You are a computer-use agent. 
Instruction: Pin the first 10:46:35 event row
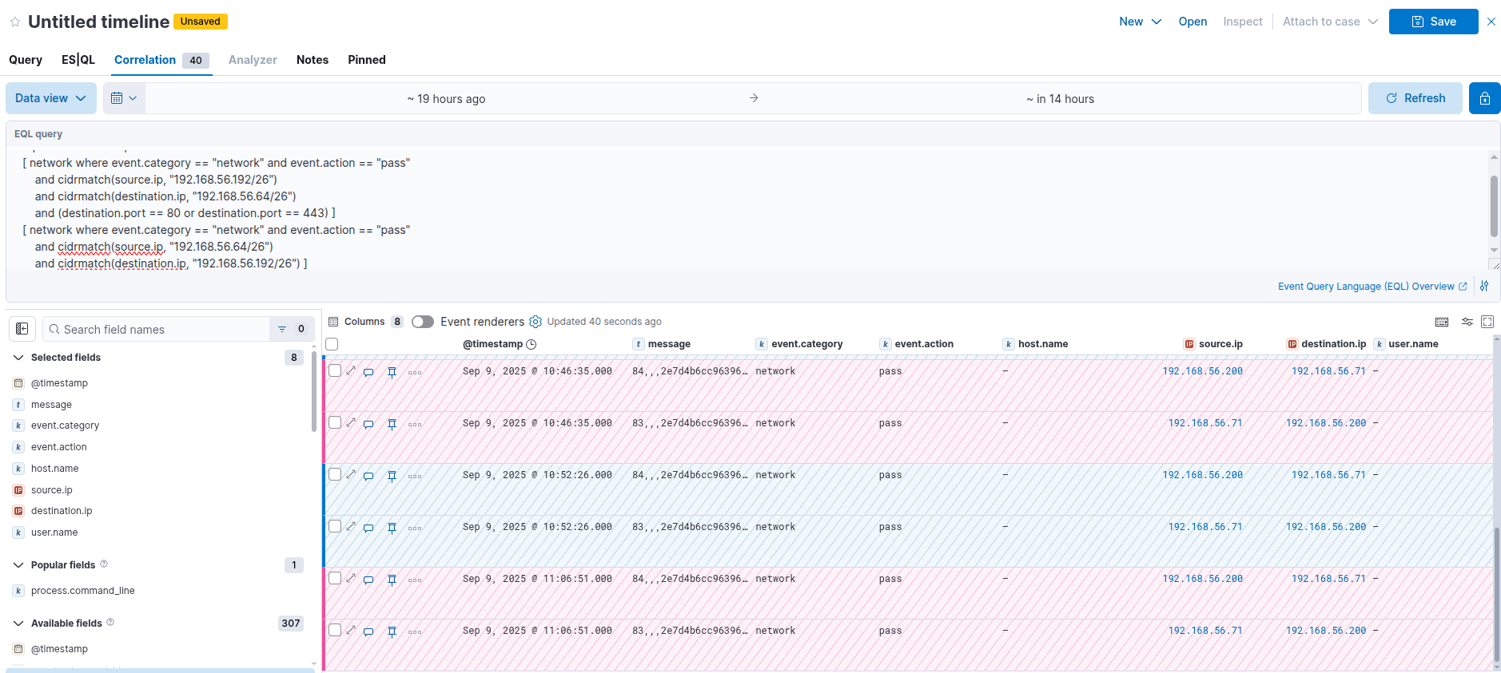click(x=392, y=372)
